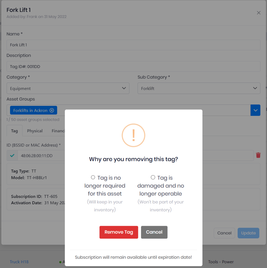Switch to the Physical tab
The width and height of the screenshot is (267, 268).
35,131
